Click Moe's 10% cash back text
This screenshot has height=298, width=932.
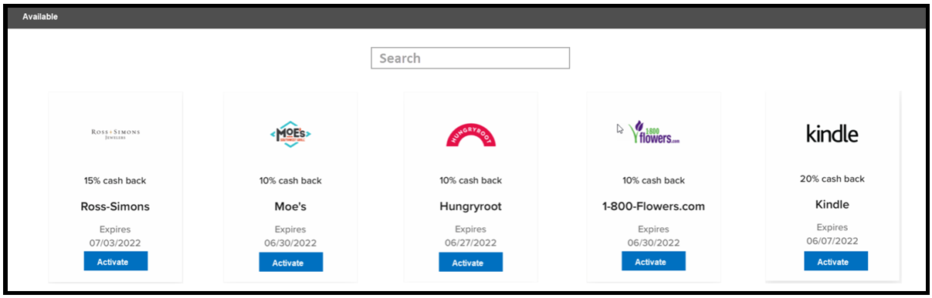pyautogui.click(x=290, y=181)
